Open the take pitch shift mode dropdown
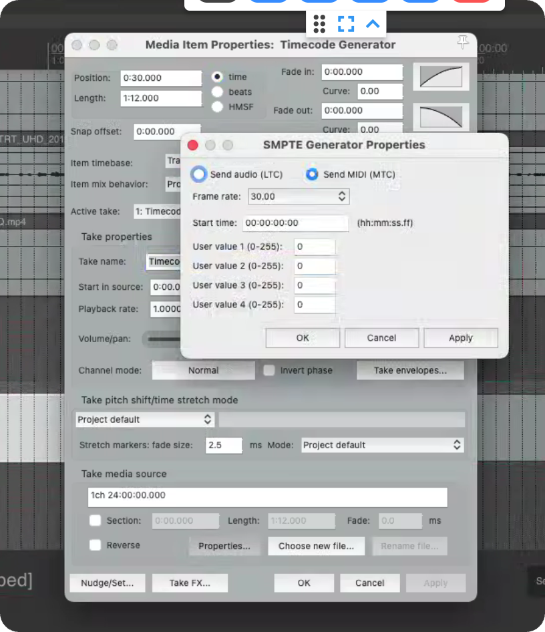The height and width of the screenshot is (632, 545). tap(145, 420)
